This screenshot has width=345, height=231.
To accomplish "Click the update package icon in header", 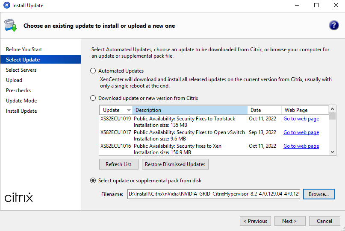I will pyautogui.click(x=10, y=25).
